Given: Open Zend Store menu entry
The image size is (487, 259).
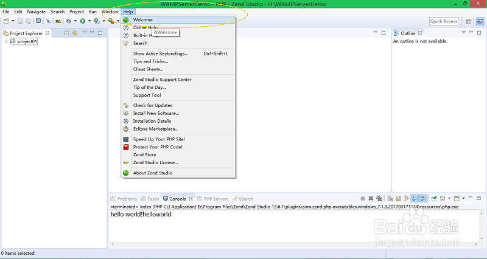Looking at the screenshot, I should (x=178, y=155).
